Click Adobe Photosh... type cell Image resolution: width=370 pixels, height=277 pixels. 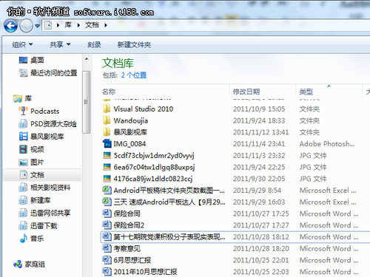[x=327, y=144]
